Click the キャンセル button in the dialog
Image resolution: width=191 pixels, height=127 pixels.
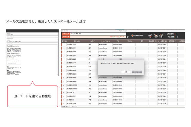point(137,72)
